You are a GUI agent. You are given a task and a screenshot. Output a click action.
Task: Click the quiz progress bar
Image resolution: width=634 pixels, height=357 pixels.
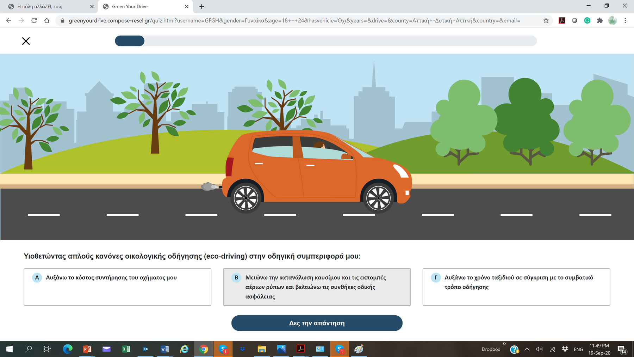pyautogui.click(x=325, y=41)
